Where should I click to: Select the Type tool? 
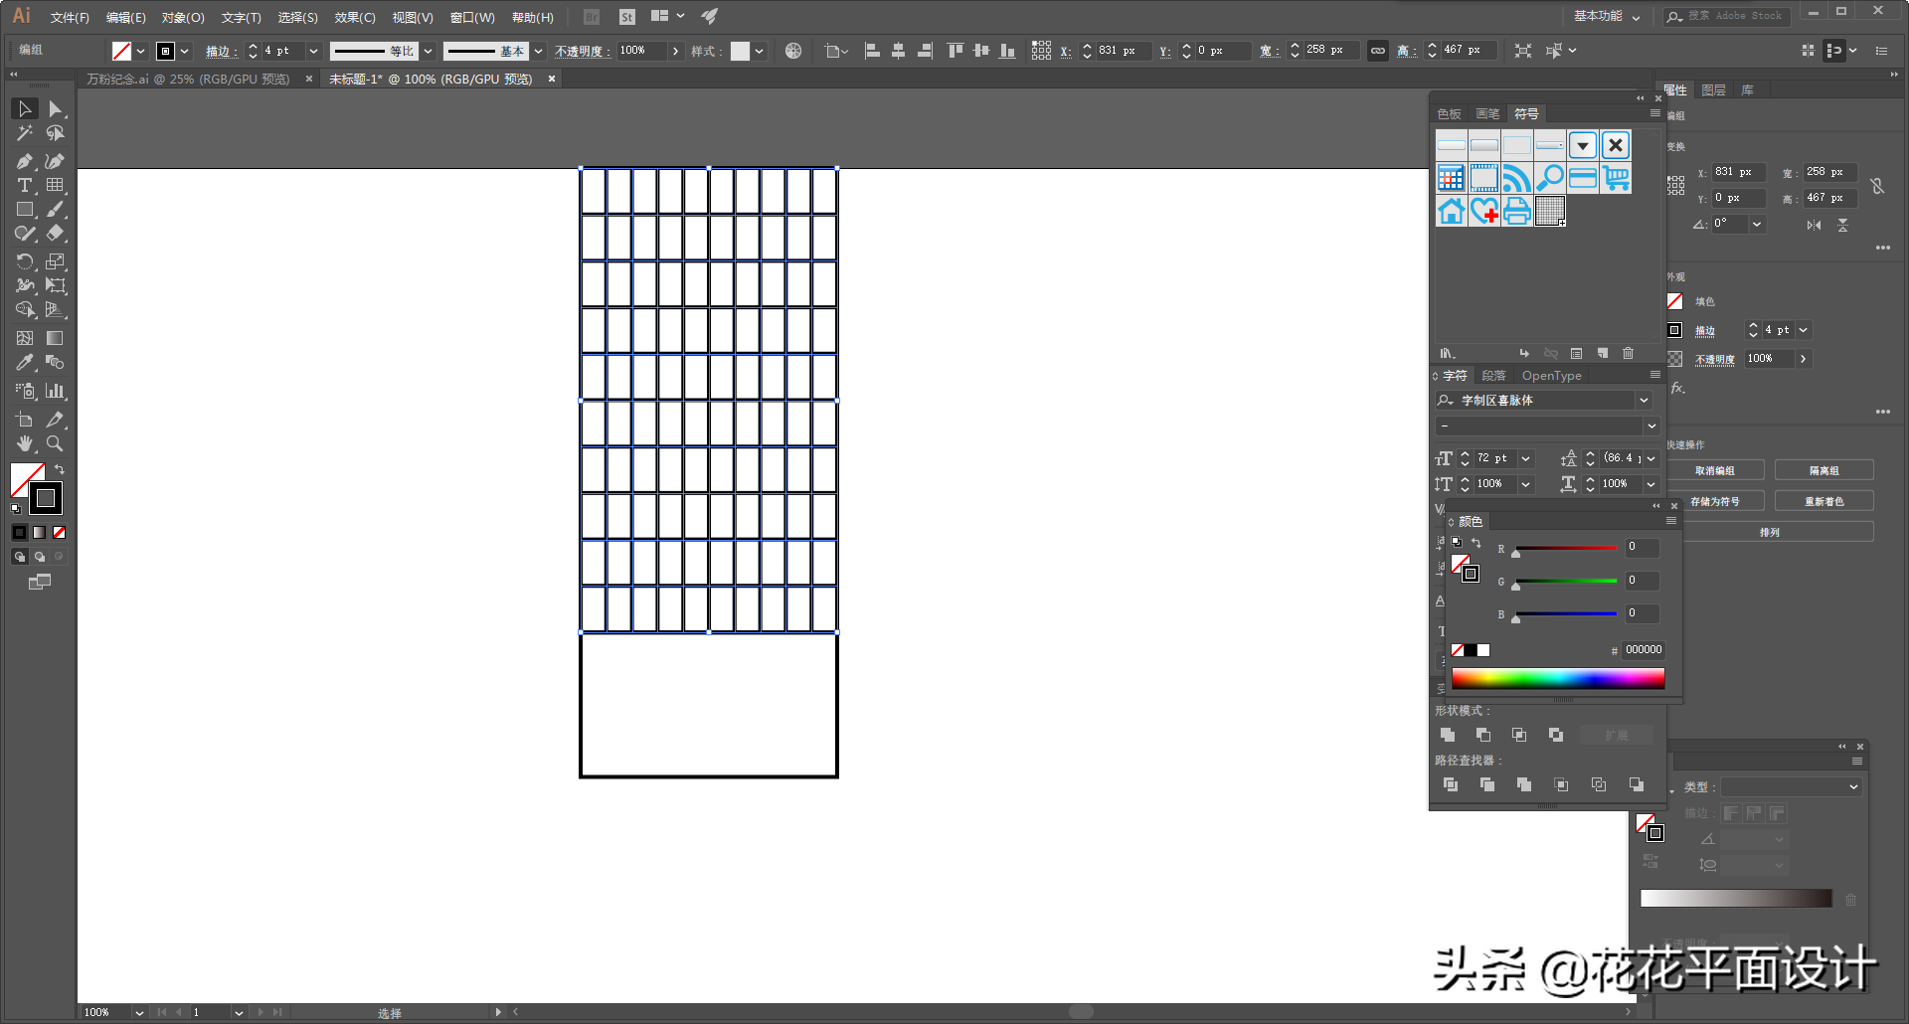pyautogui.click(x=25, y=186)
